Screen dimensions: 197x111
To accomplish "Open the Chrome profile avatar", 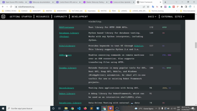I will (x=190, y=7).
